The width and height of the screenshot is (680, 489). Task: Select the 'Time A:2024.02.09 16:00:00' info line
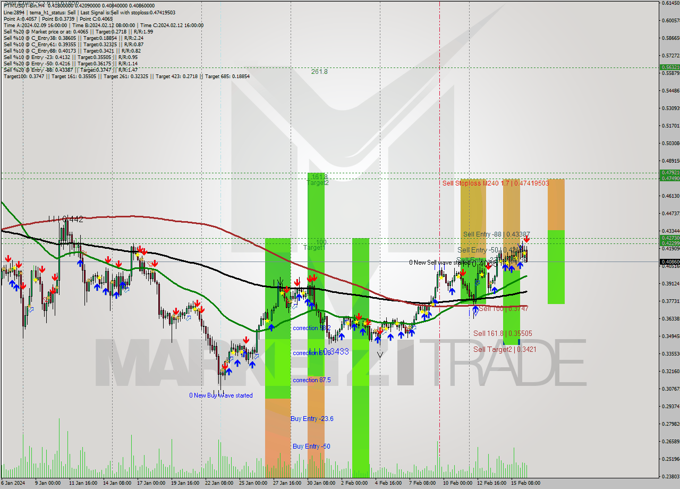tap(104, 25)
